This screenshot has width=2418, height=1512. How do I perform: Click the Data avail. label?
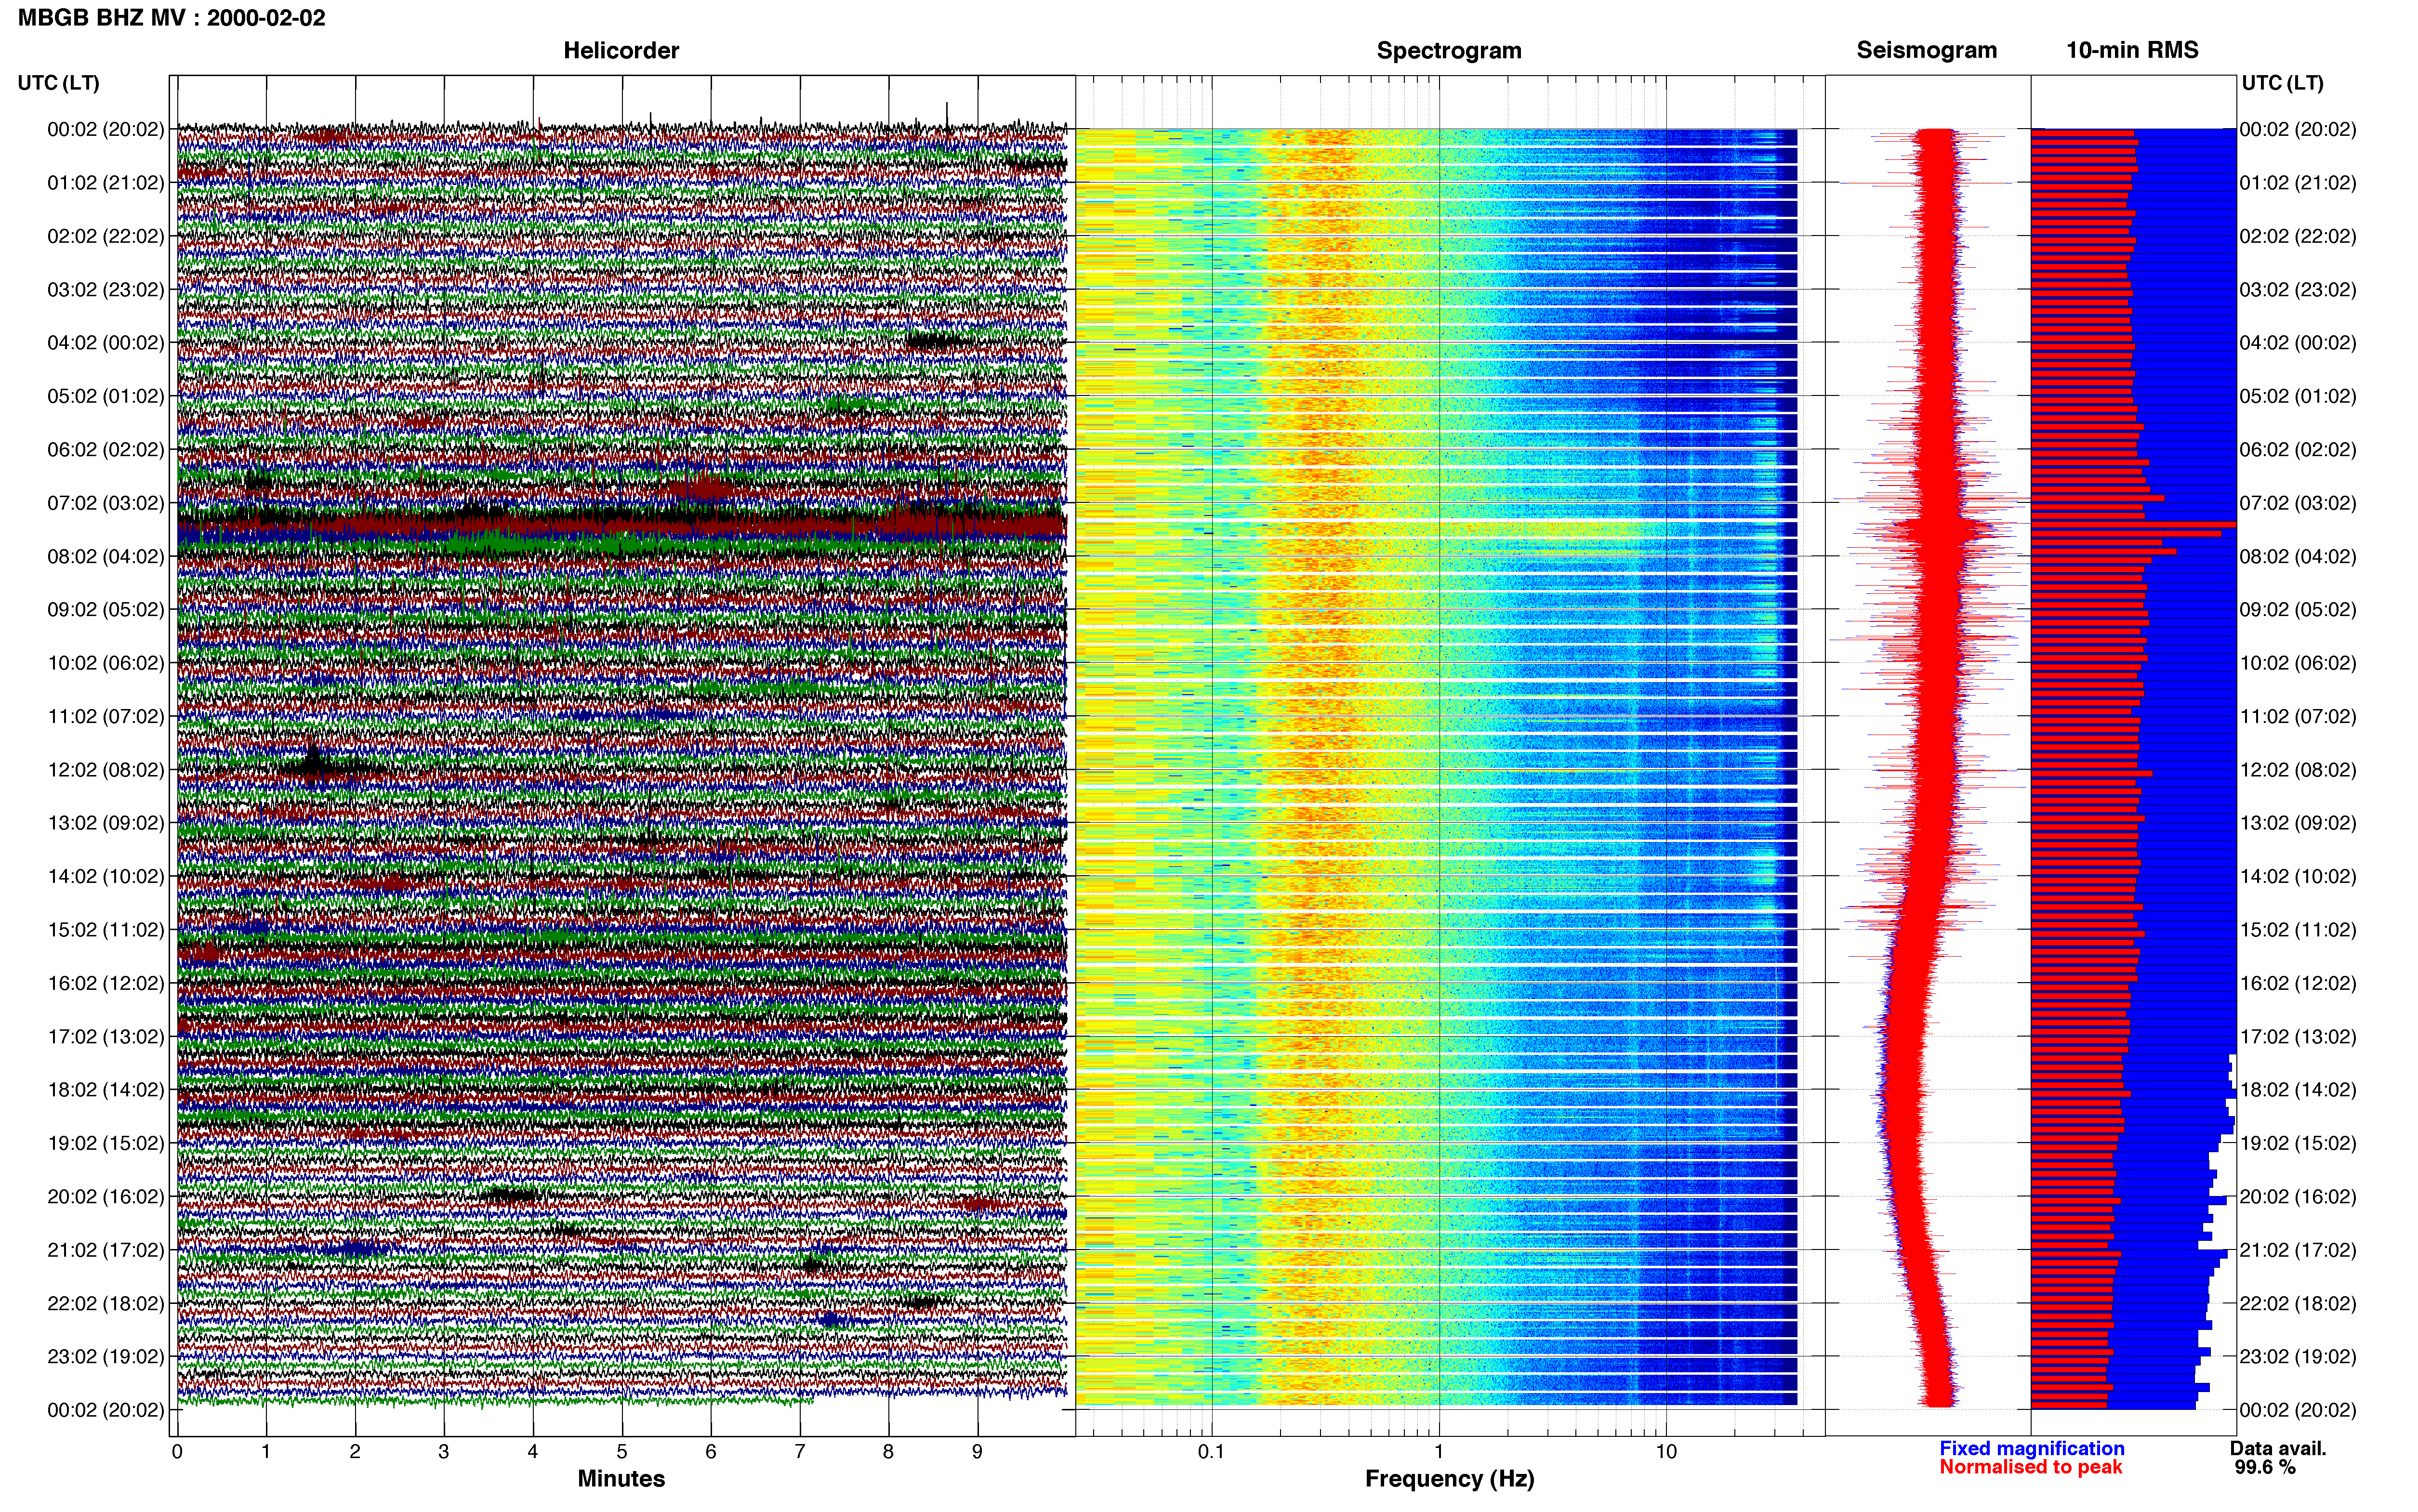2278,1448
